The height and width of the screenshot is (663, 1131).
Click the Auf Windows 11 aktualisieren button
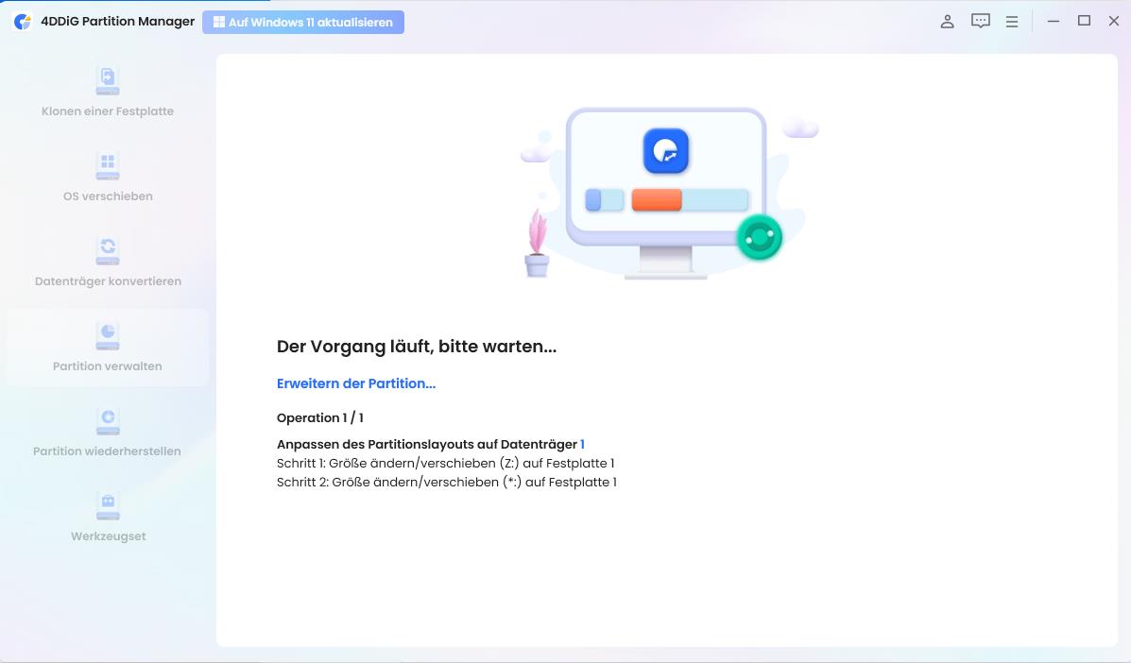[x=303, y=22]
